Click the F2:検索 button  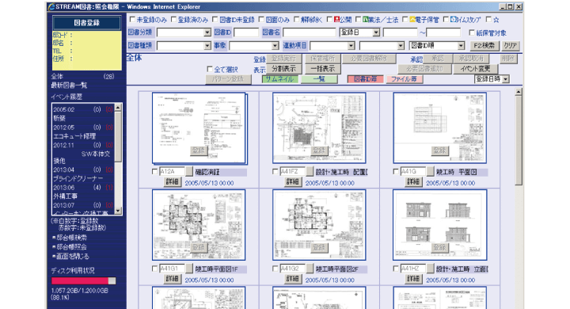pyautogui.click(x=484, y=45)
